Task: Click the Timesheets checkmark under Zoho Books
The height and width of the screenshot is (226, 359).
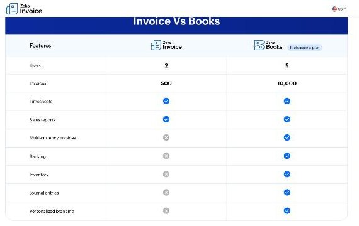Action: (287, 101)
